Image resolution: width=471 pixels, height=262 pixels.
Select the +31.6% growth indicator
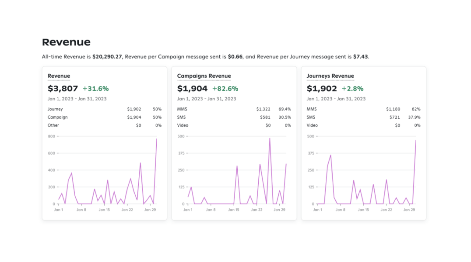[96, 88]
